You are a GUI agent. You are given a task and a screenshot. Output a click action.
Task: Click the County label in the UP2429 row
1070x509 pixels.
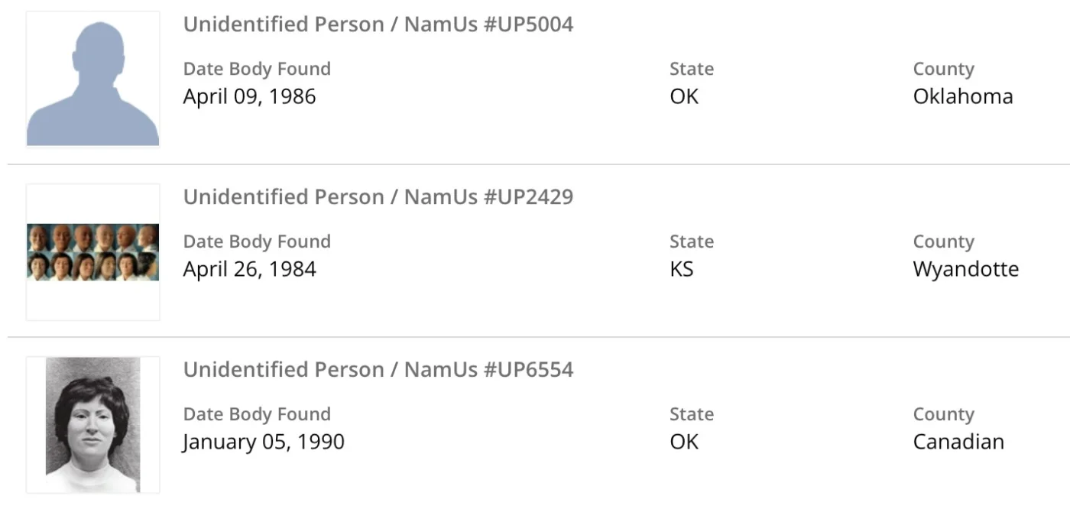[943, 242]
